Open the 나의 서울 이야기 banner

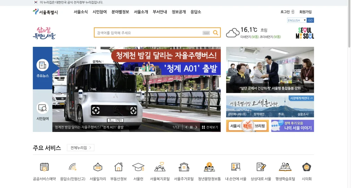(x=293, y=126)
